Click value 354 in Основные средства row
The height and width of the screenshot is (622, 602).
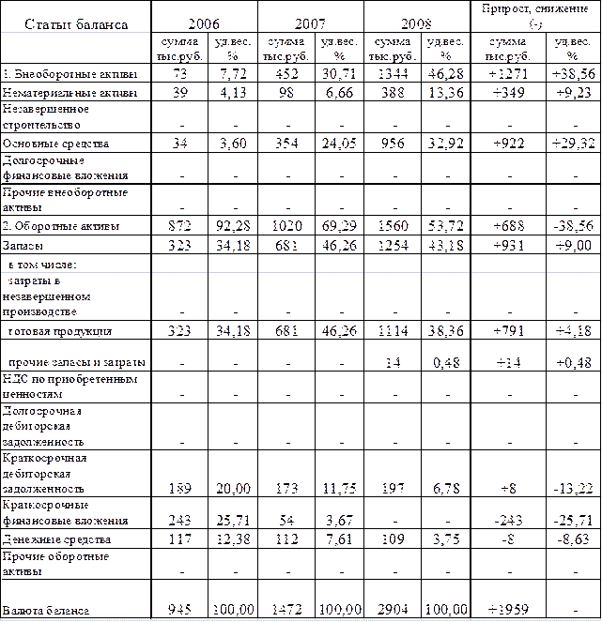286,143
